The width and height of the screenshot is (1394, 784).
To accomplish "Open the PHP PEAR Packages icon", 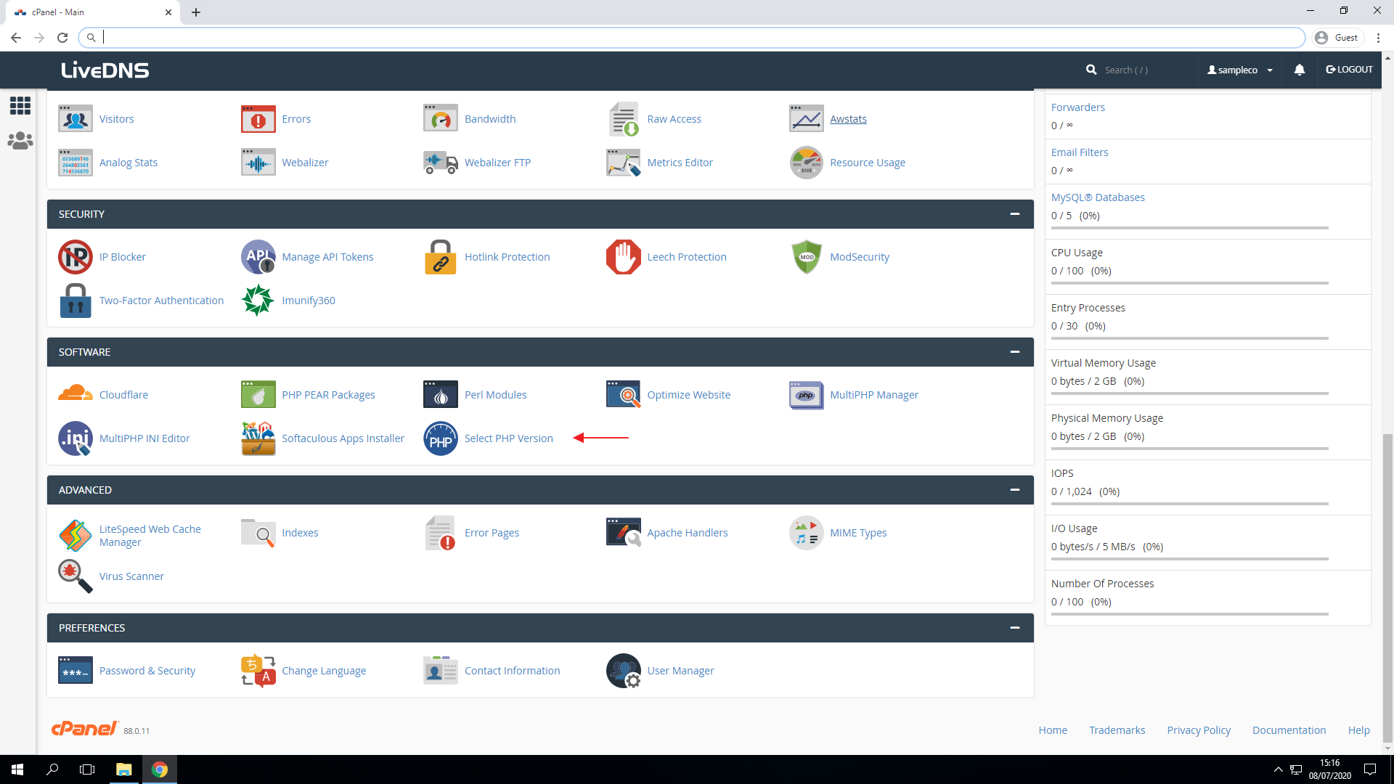I will 258,395.
